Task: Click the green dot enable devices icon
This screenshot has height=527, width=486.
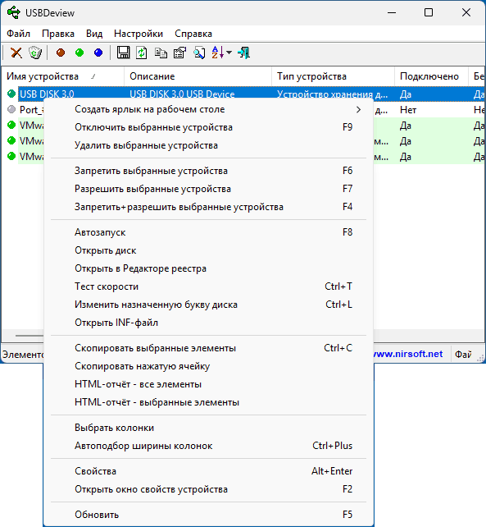Action: (x=79, y=53)
